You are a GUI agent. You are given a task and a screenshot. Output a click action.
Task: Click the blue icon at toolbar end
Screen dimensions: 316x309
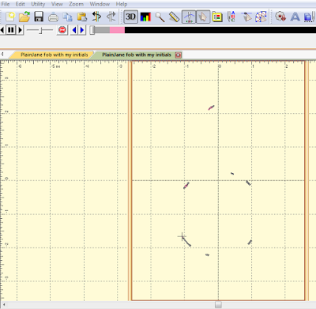point(309,17)
